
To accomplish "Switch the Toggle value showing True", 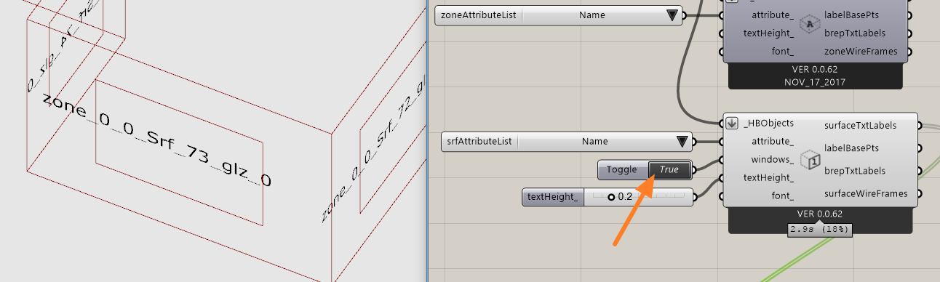I will [669, 170].
